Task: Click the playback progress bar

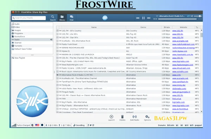Action: click(177, 19)
